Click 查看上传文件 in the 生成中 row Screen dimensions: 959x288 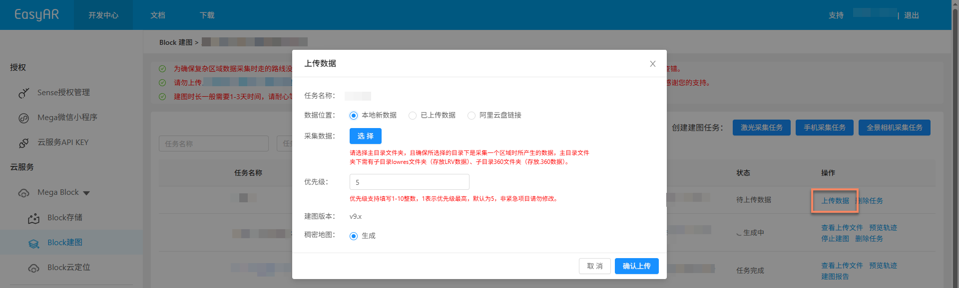842,228
